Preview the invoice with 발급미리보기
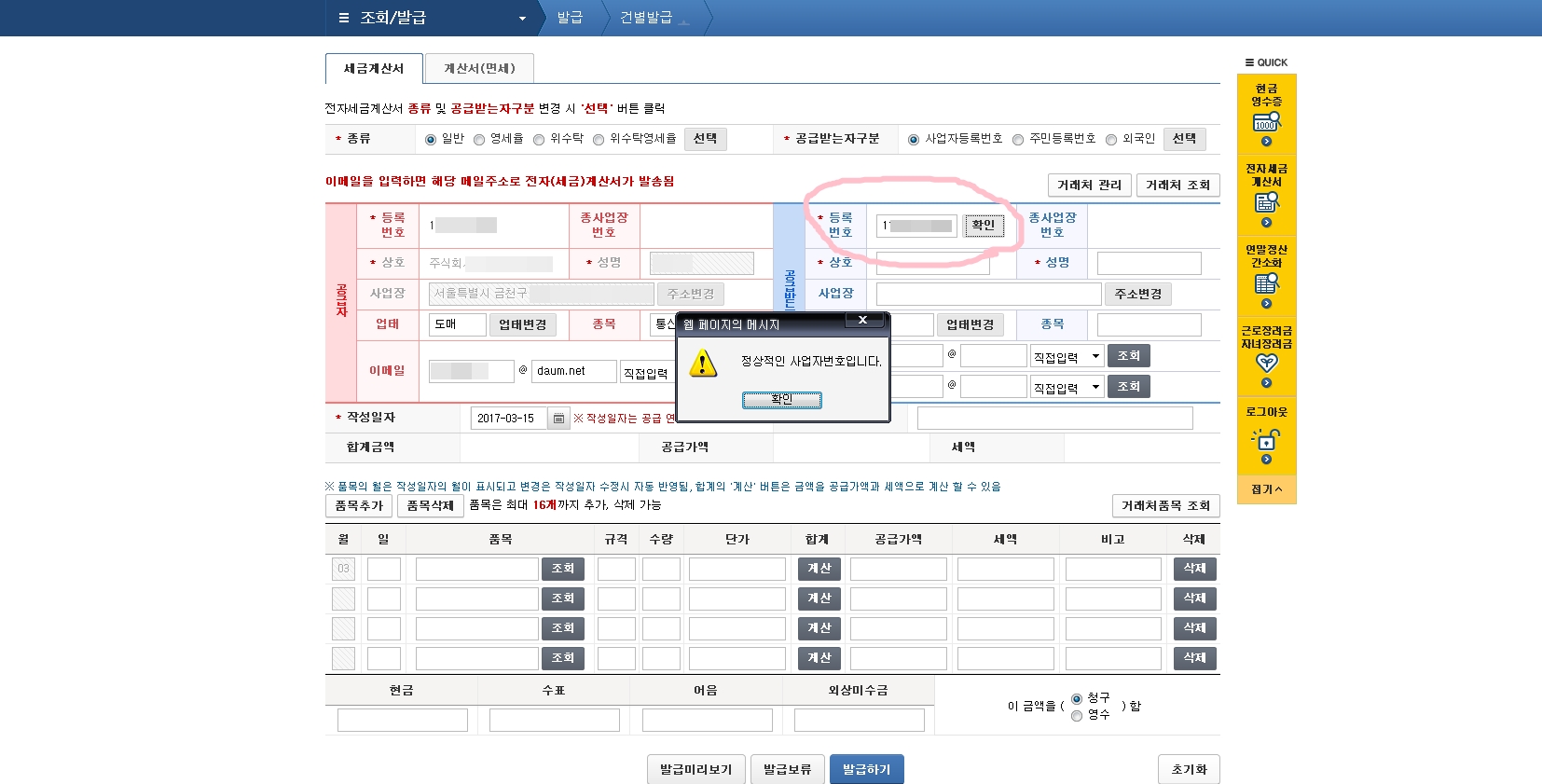This screenshot has height=784, width=1542. 696,770
